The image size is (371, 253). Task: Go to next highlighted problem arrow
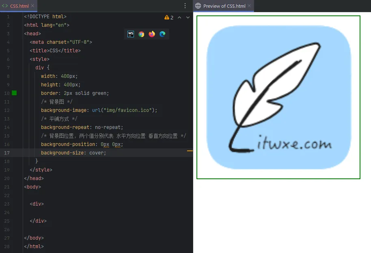[x=188, y=17]
